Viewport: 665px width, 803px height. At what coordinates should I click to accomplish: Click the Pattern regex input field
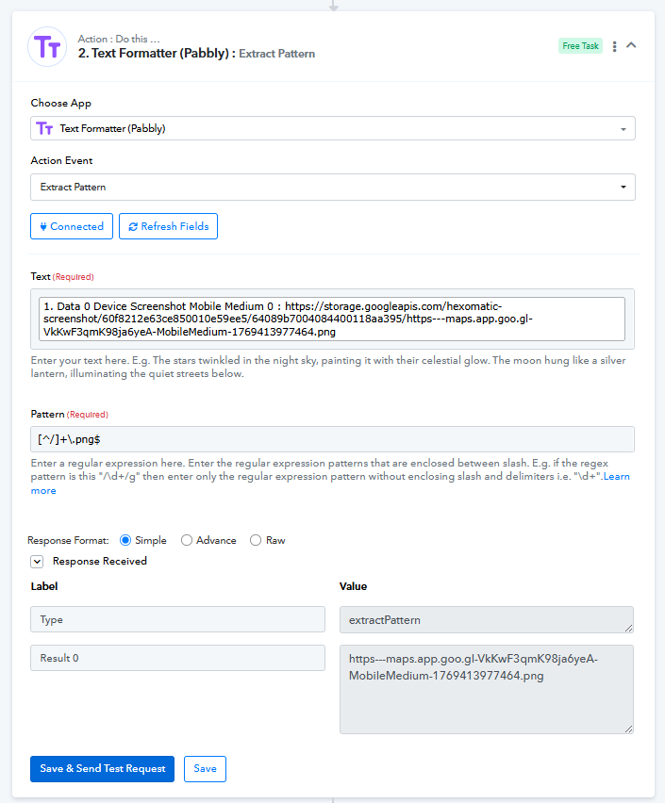point(332,439)
